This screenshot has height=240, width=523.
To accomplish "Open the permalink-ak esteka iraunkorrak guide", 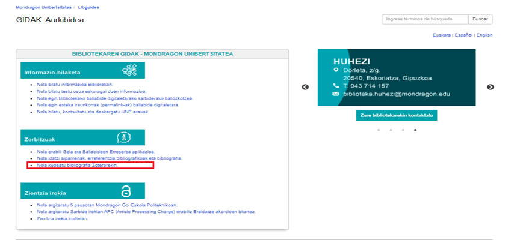I will tap(108, 105).
